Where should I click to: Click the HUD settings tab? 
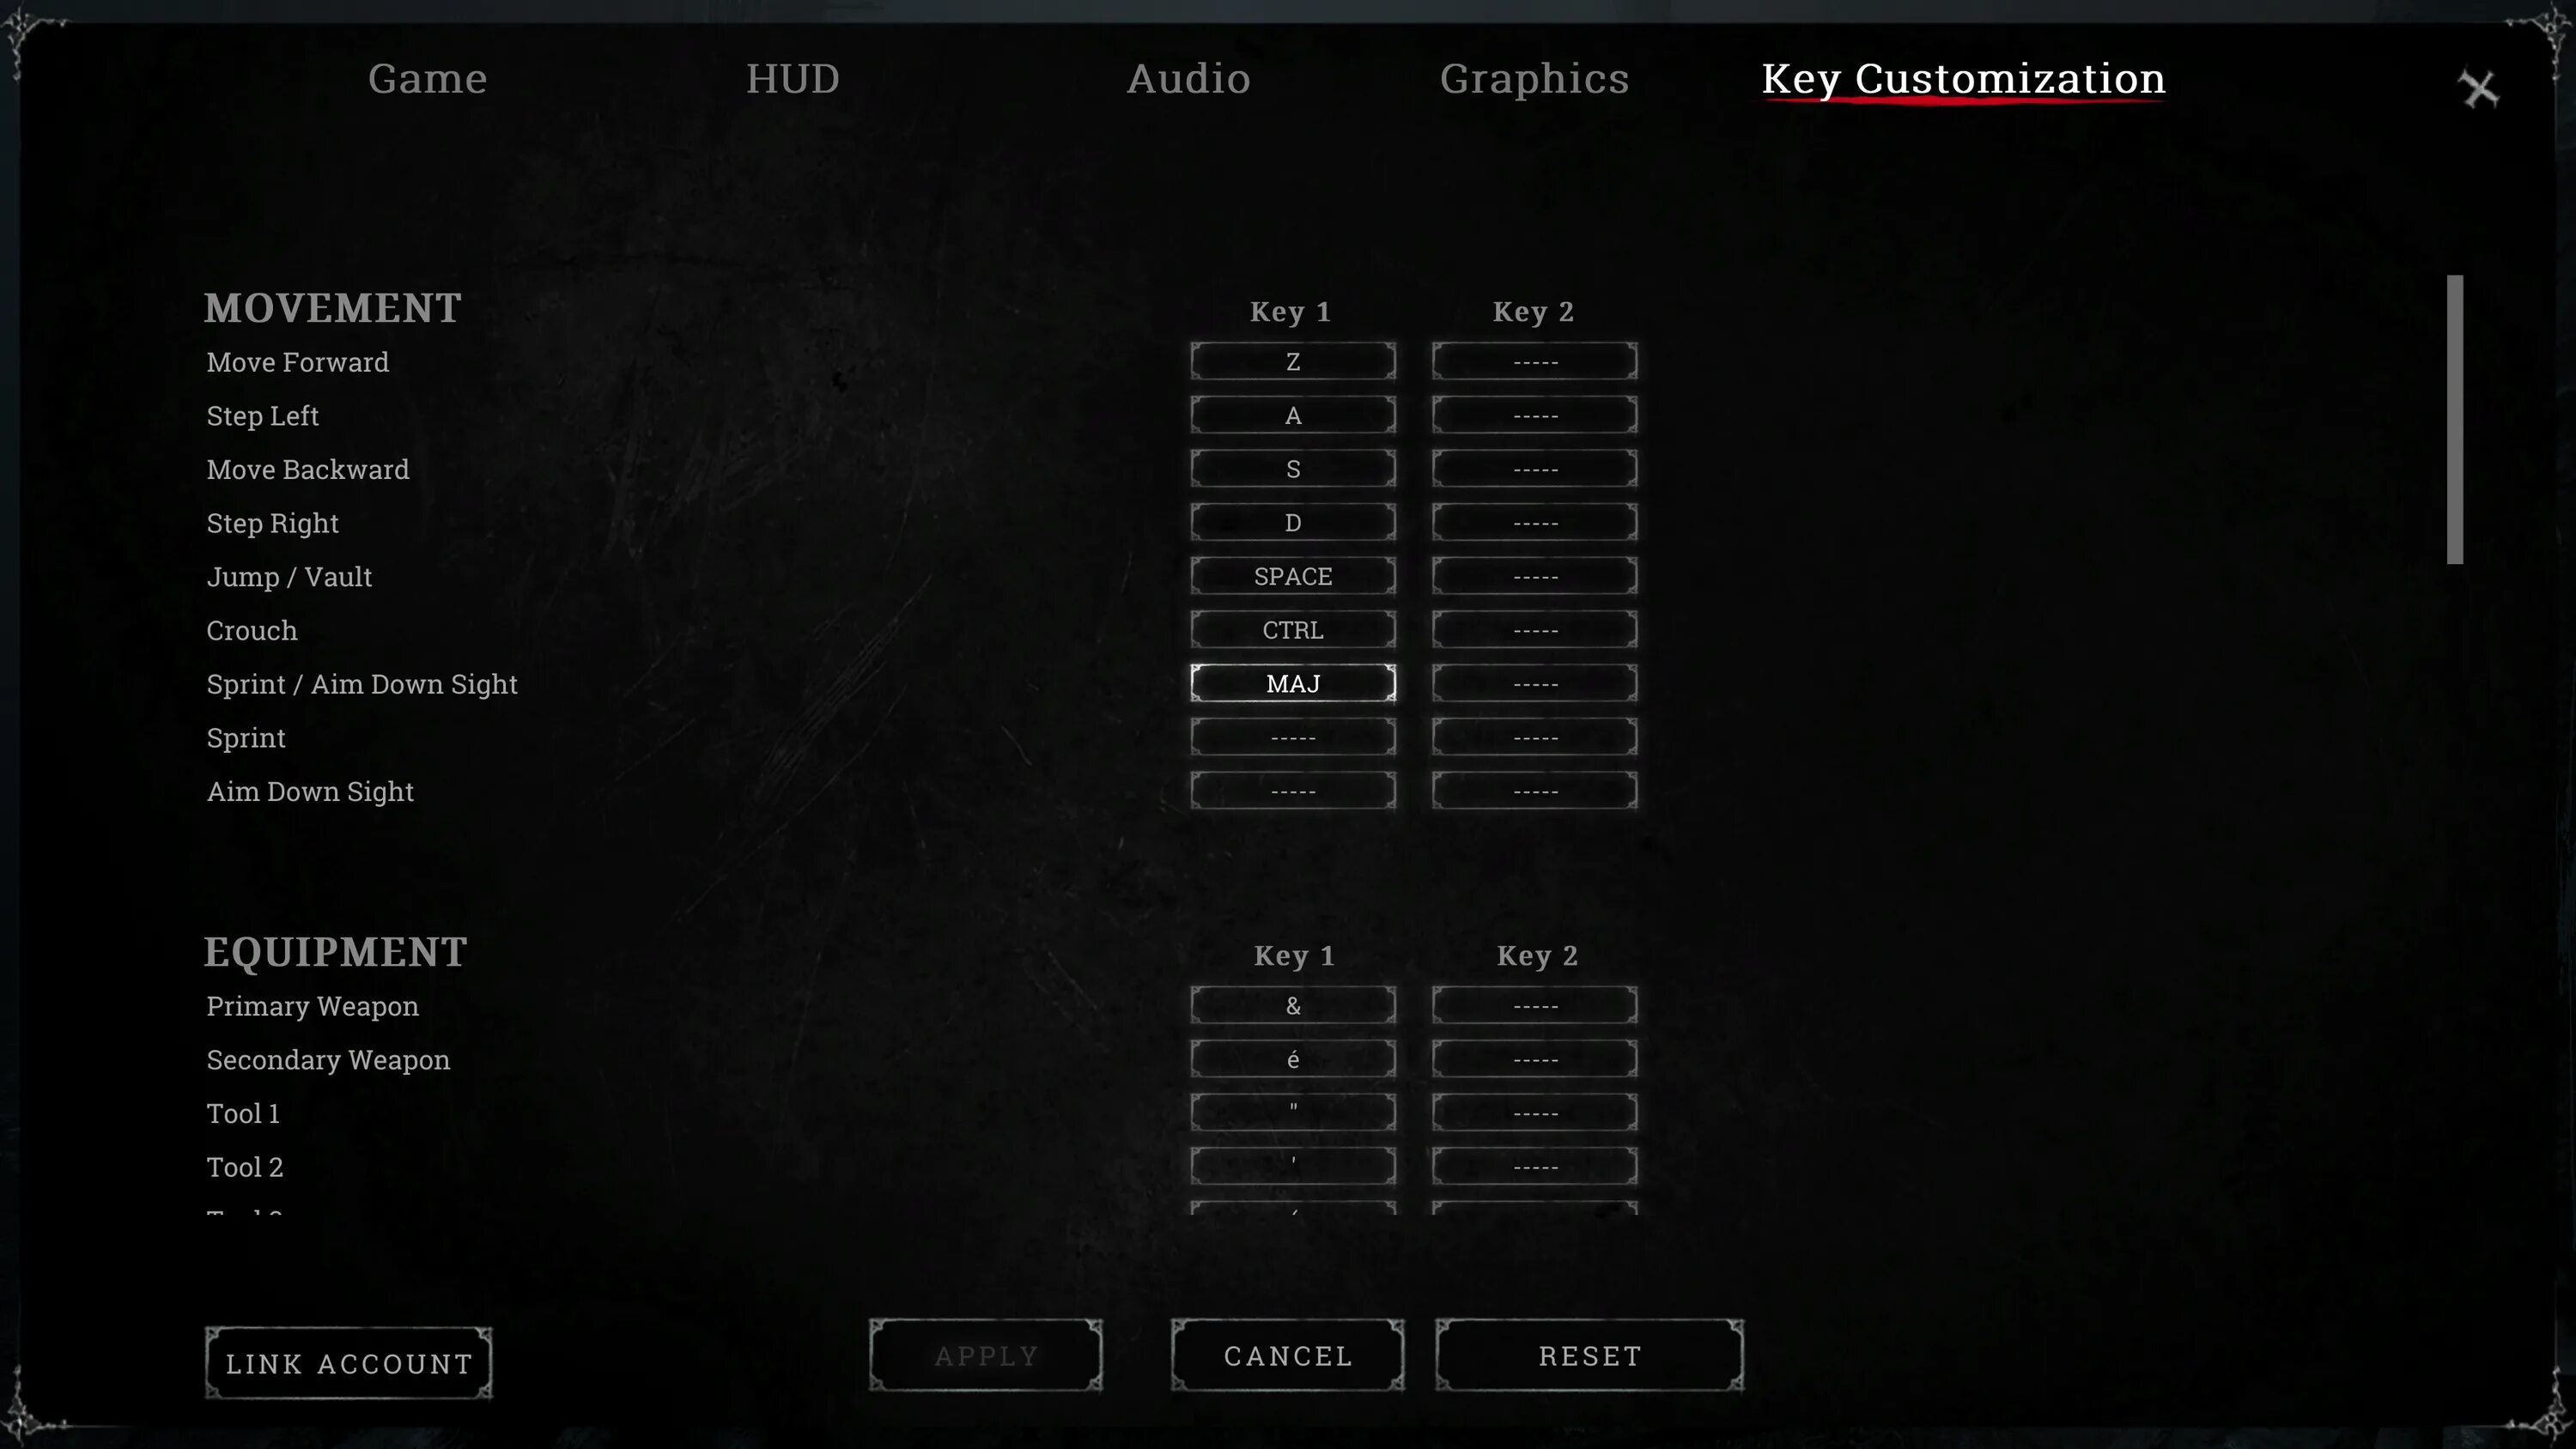793,78
